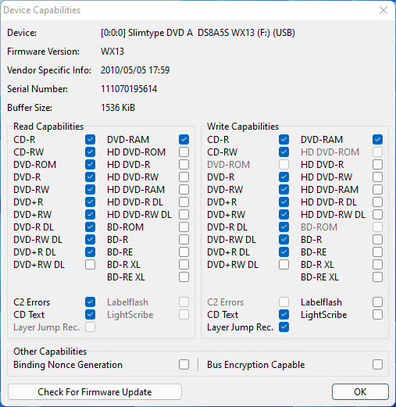This screenshot has height=407, width=396.
Task: Toggle Read CD-R checkbox
Action: coord(90,139)
